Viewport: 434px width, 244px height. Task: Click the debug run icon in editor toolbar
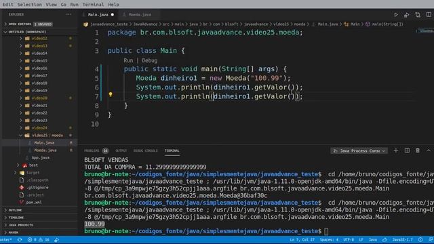coord(407,15)
